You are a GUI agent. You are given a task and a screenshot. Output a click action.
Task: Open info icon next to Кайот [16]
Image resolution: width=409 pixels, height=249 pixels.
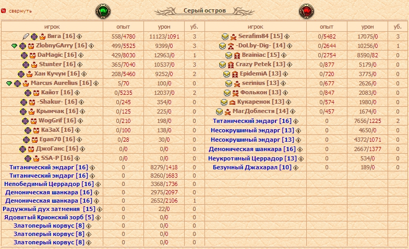click(x=77, y=93)
